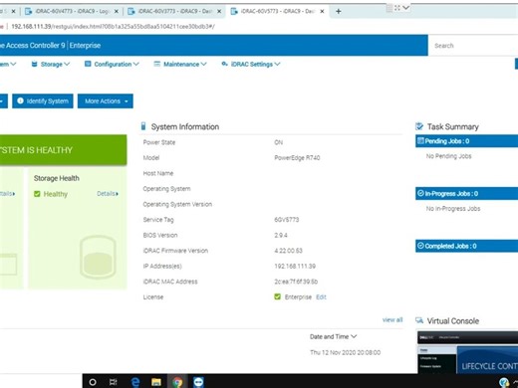Click the In-Progress Jobs check icon
The width and height of the screenshot is (518, 388).
[x=420, y=193]
